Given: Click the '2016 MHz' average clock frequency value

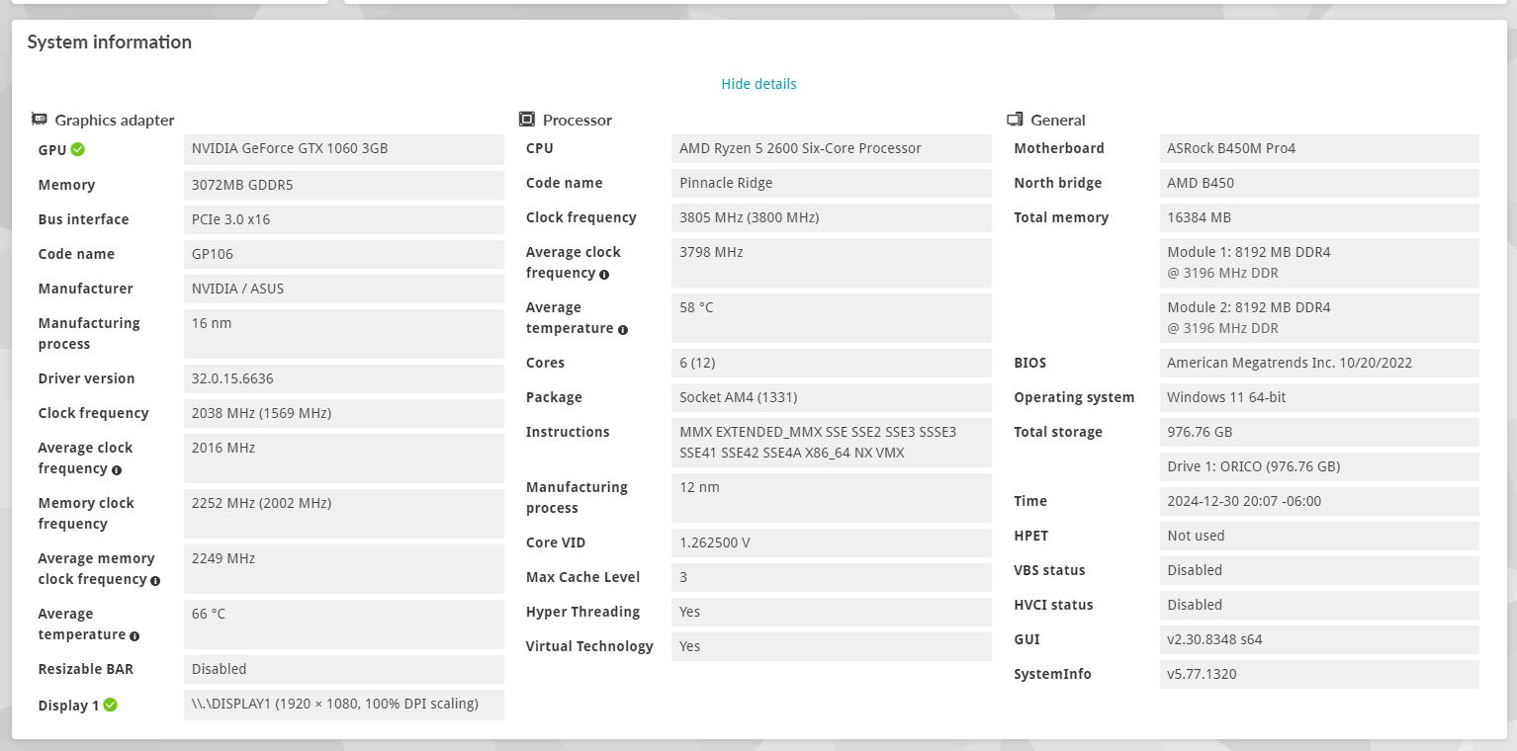Looking at the screenshot, I should [x=344, y=459].
